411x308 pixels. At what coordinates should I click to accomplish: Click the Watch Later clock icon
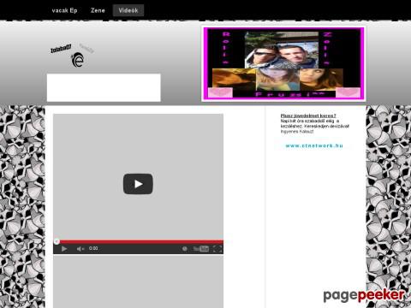point(185,249)
